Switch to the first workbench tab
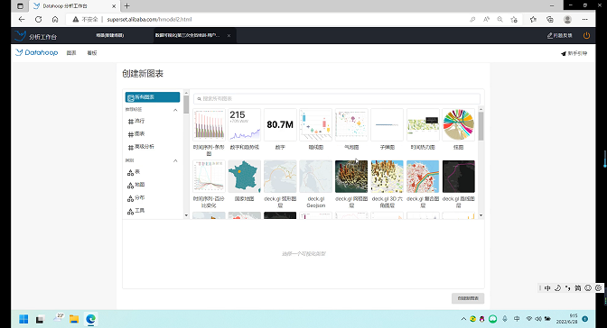The image size is (607, 328). [x=110, y=35]
